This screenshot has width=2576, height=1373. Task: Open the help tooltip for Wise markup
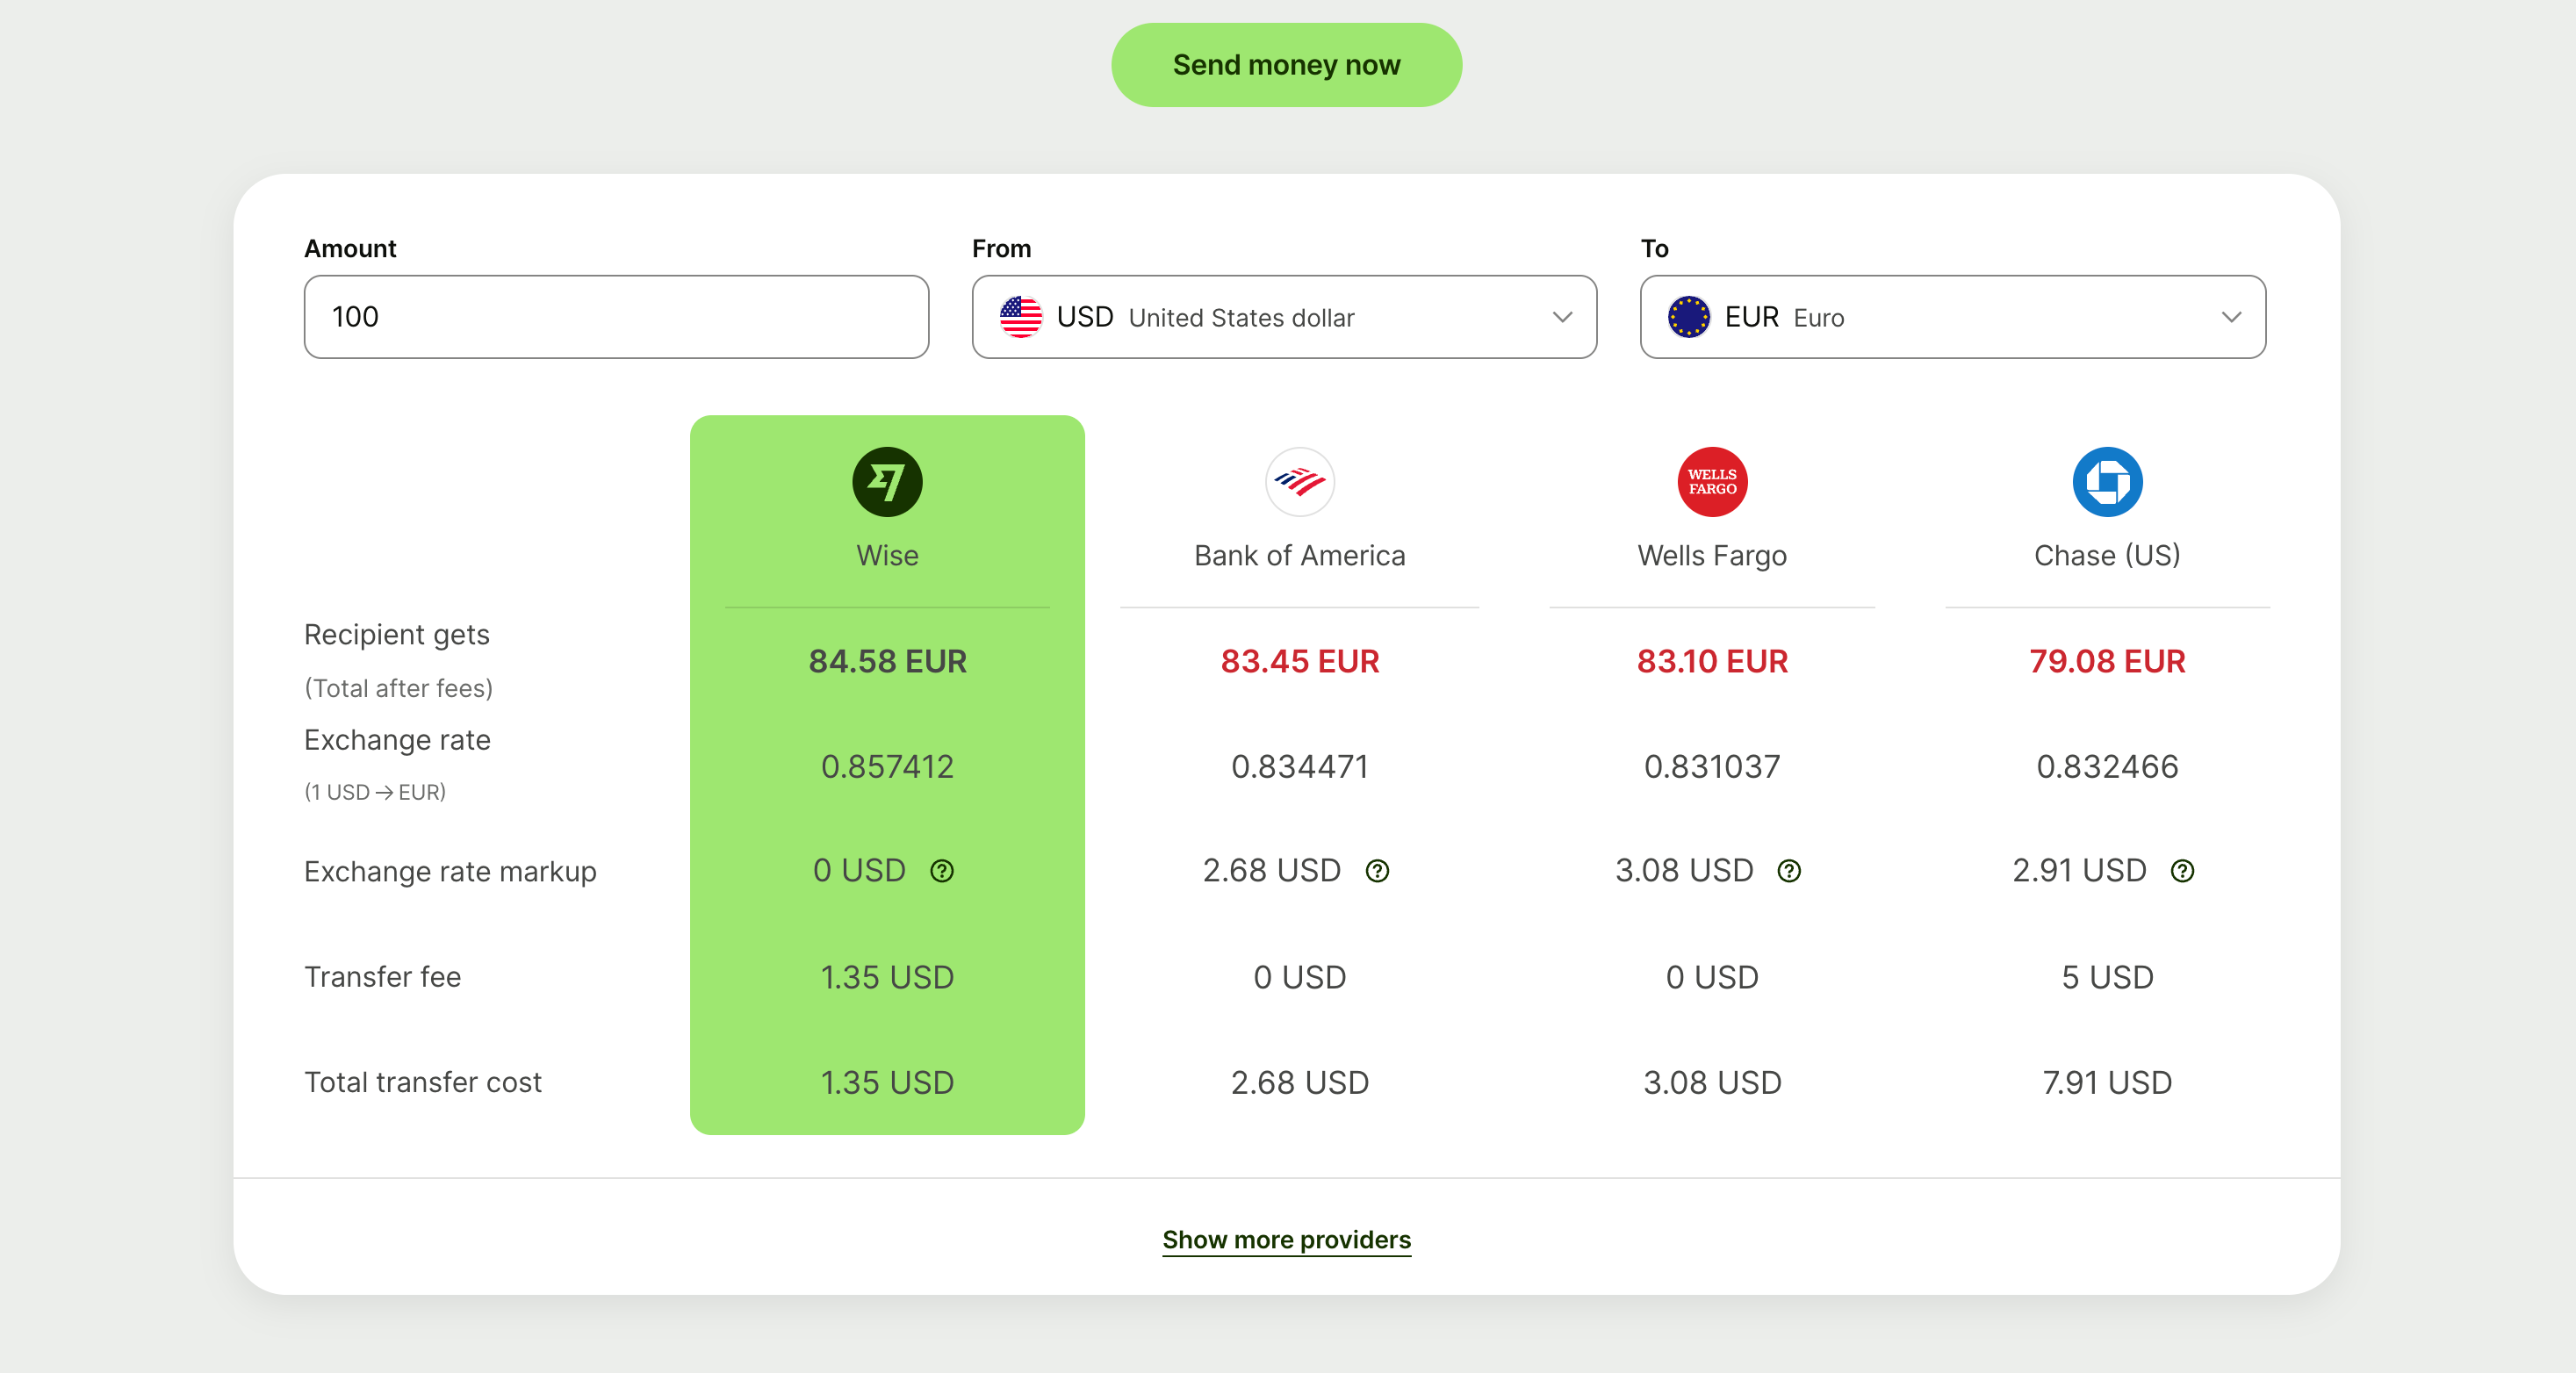pos(941,871)
